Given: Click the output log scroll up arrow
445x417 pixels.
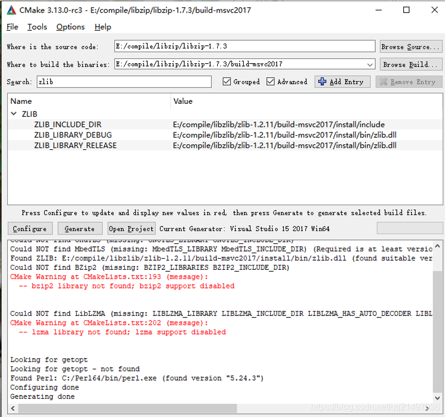Looking at the screenshot, I should [437, 246].
